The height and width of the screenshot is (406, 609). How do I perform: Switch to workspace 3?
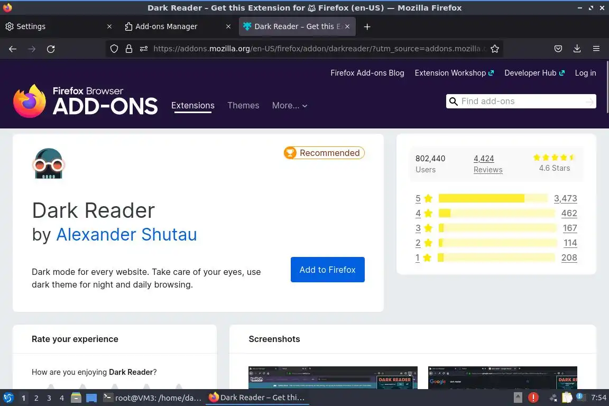(x=49, y=398)
